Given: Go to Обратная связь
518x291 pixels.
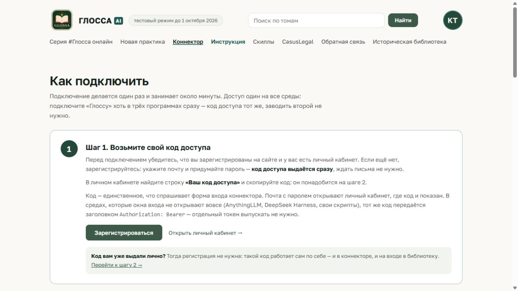Looking at the screenshot, I should [x=343, y=42].
